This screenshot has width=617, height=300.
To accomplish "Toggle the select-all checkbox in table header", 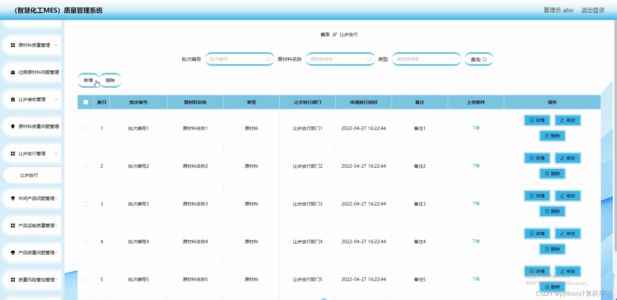I will click(x=85, y=102).
